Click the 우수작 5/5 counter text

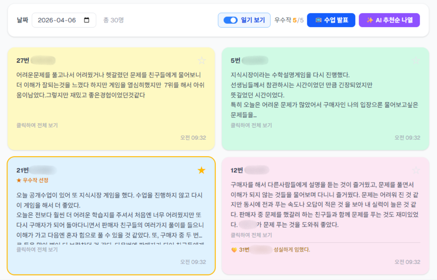point(289,20)
